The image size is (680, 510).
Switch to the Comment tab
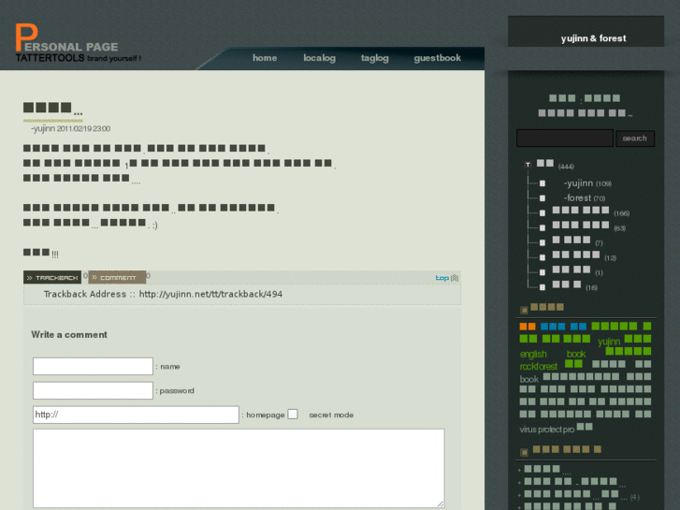[117, 277]
